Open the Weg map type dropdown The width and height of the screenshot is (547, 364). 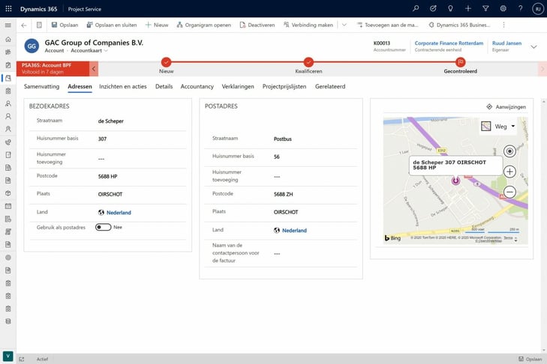pyautogui.click(x=498, y=127)
